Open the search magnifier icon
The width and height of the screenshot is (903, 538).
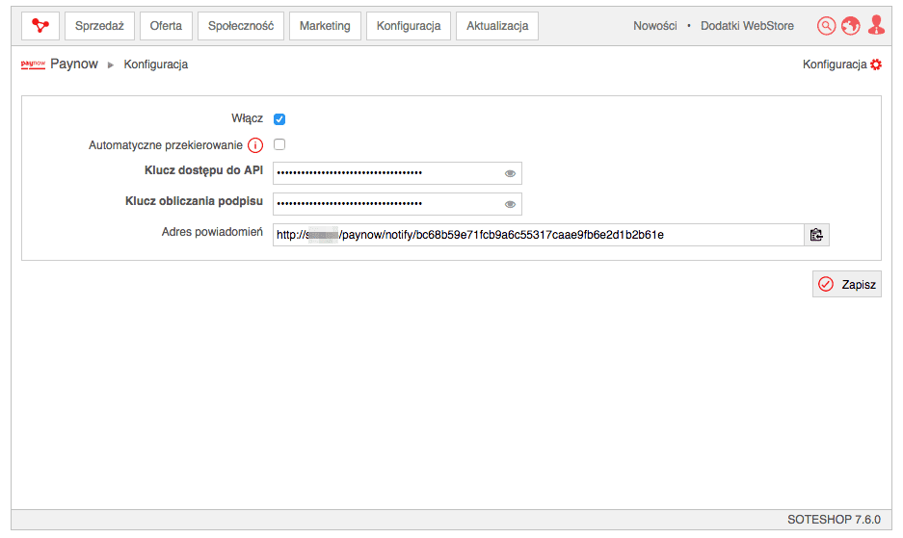coord(826,26)
